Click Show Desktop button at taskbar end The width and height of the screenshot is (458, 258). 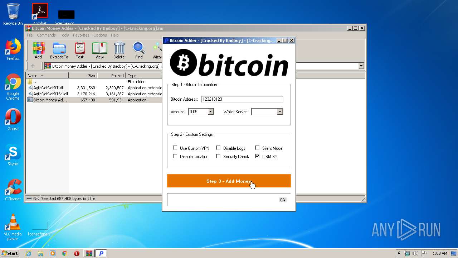pos(454,253)
